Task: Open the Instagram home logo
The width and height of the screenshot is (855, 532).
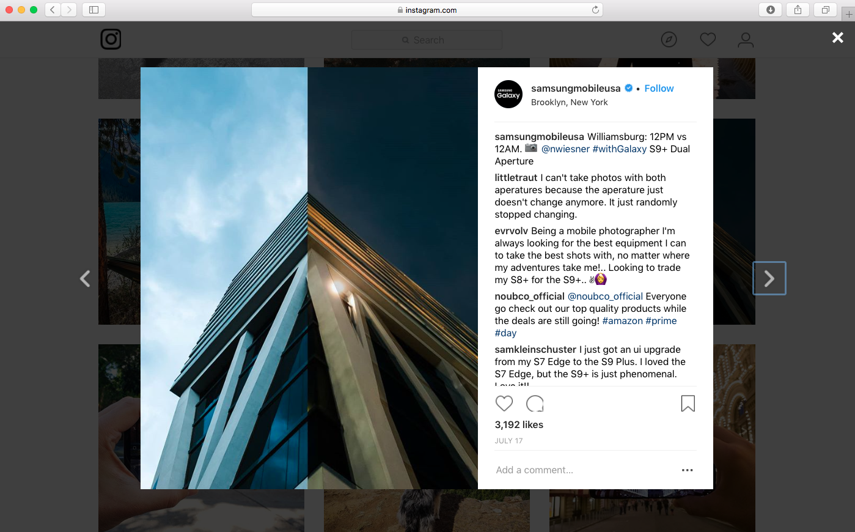Action: 111,39
